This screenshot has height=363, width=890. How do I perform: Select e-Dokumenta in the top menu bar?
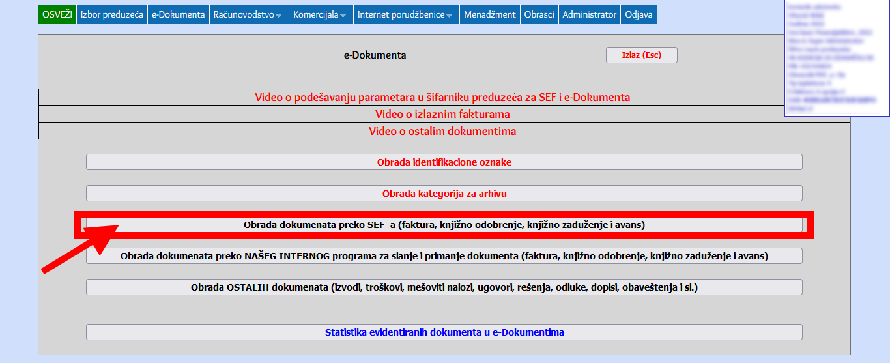tap(179, 14)
